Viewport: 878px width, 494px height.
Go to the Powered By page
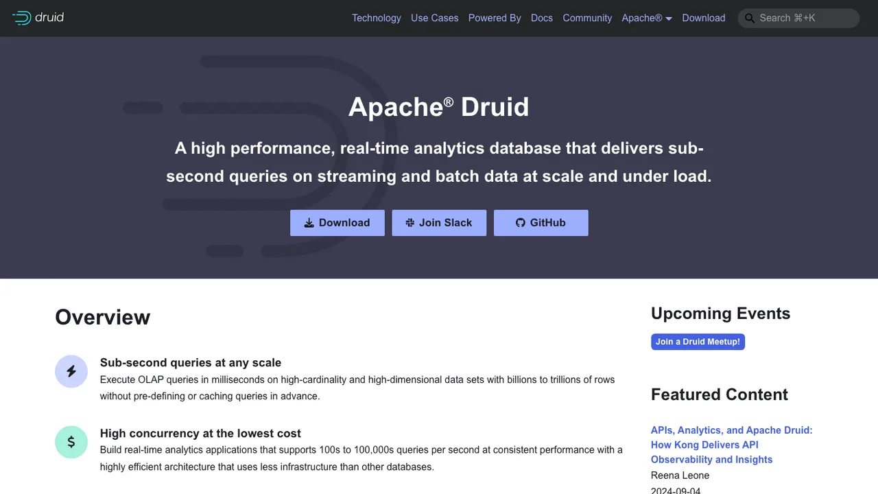(x=495, y=18)
